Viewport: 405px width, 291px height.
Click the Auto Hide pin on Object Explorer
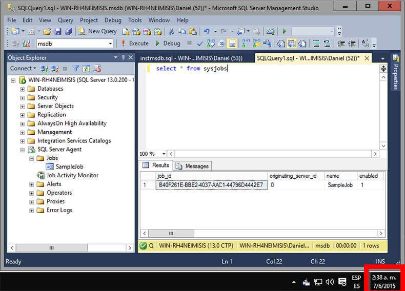click(123, 57)
